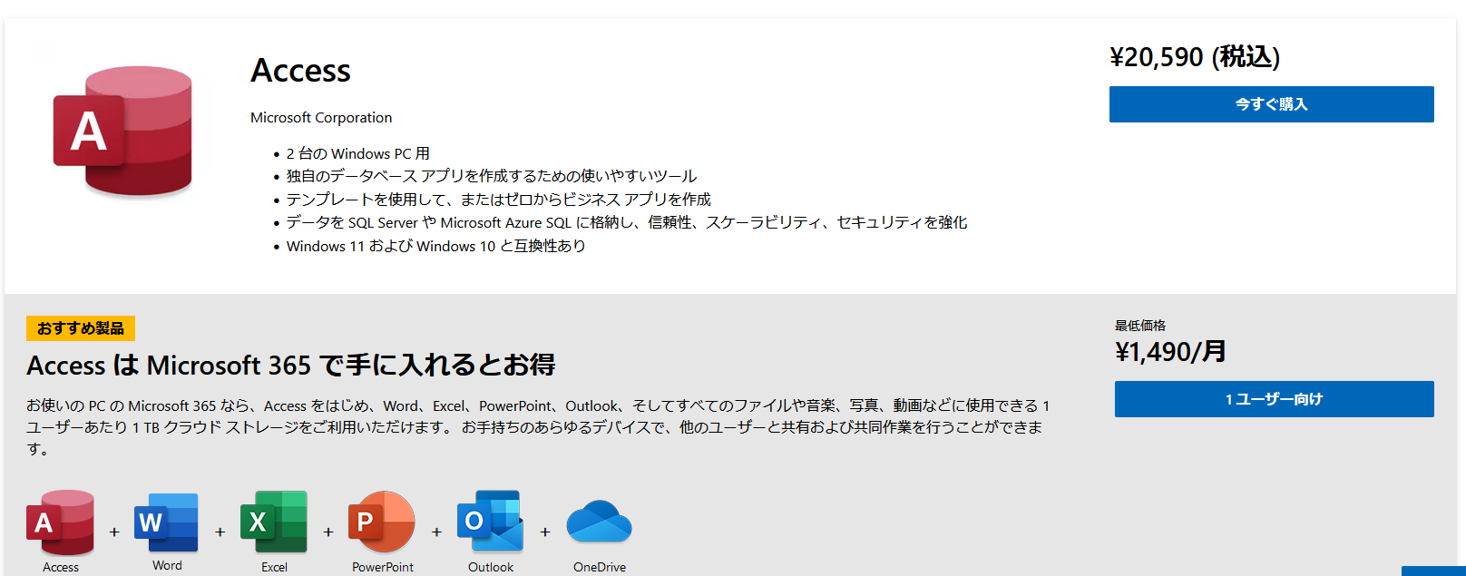Image resolution: width=1466 pixels, height=576 pixels.
Task: Click heading Access は Microsoft 365 で手に入れるとお得
Action: click(x=291, y=366)
